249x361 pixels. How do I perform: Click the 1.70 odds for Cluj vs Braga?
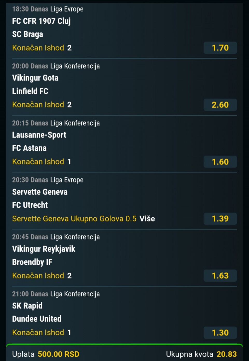[x=220, y=48]
